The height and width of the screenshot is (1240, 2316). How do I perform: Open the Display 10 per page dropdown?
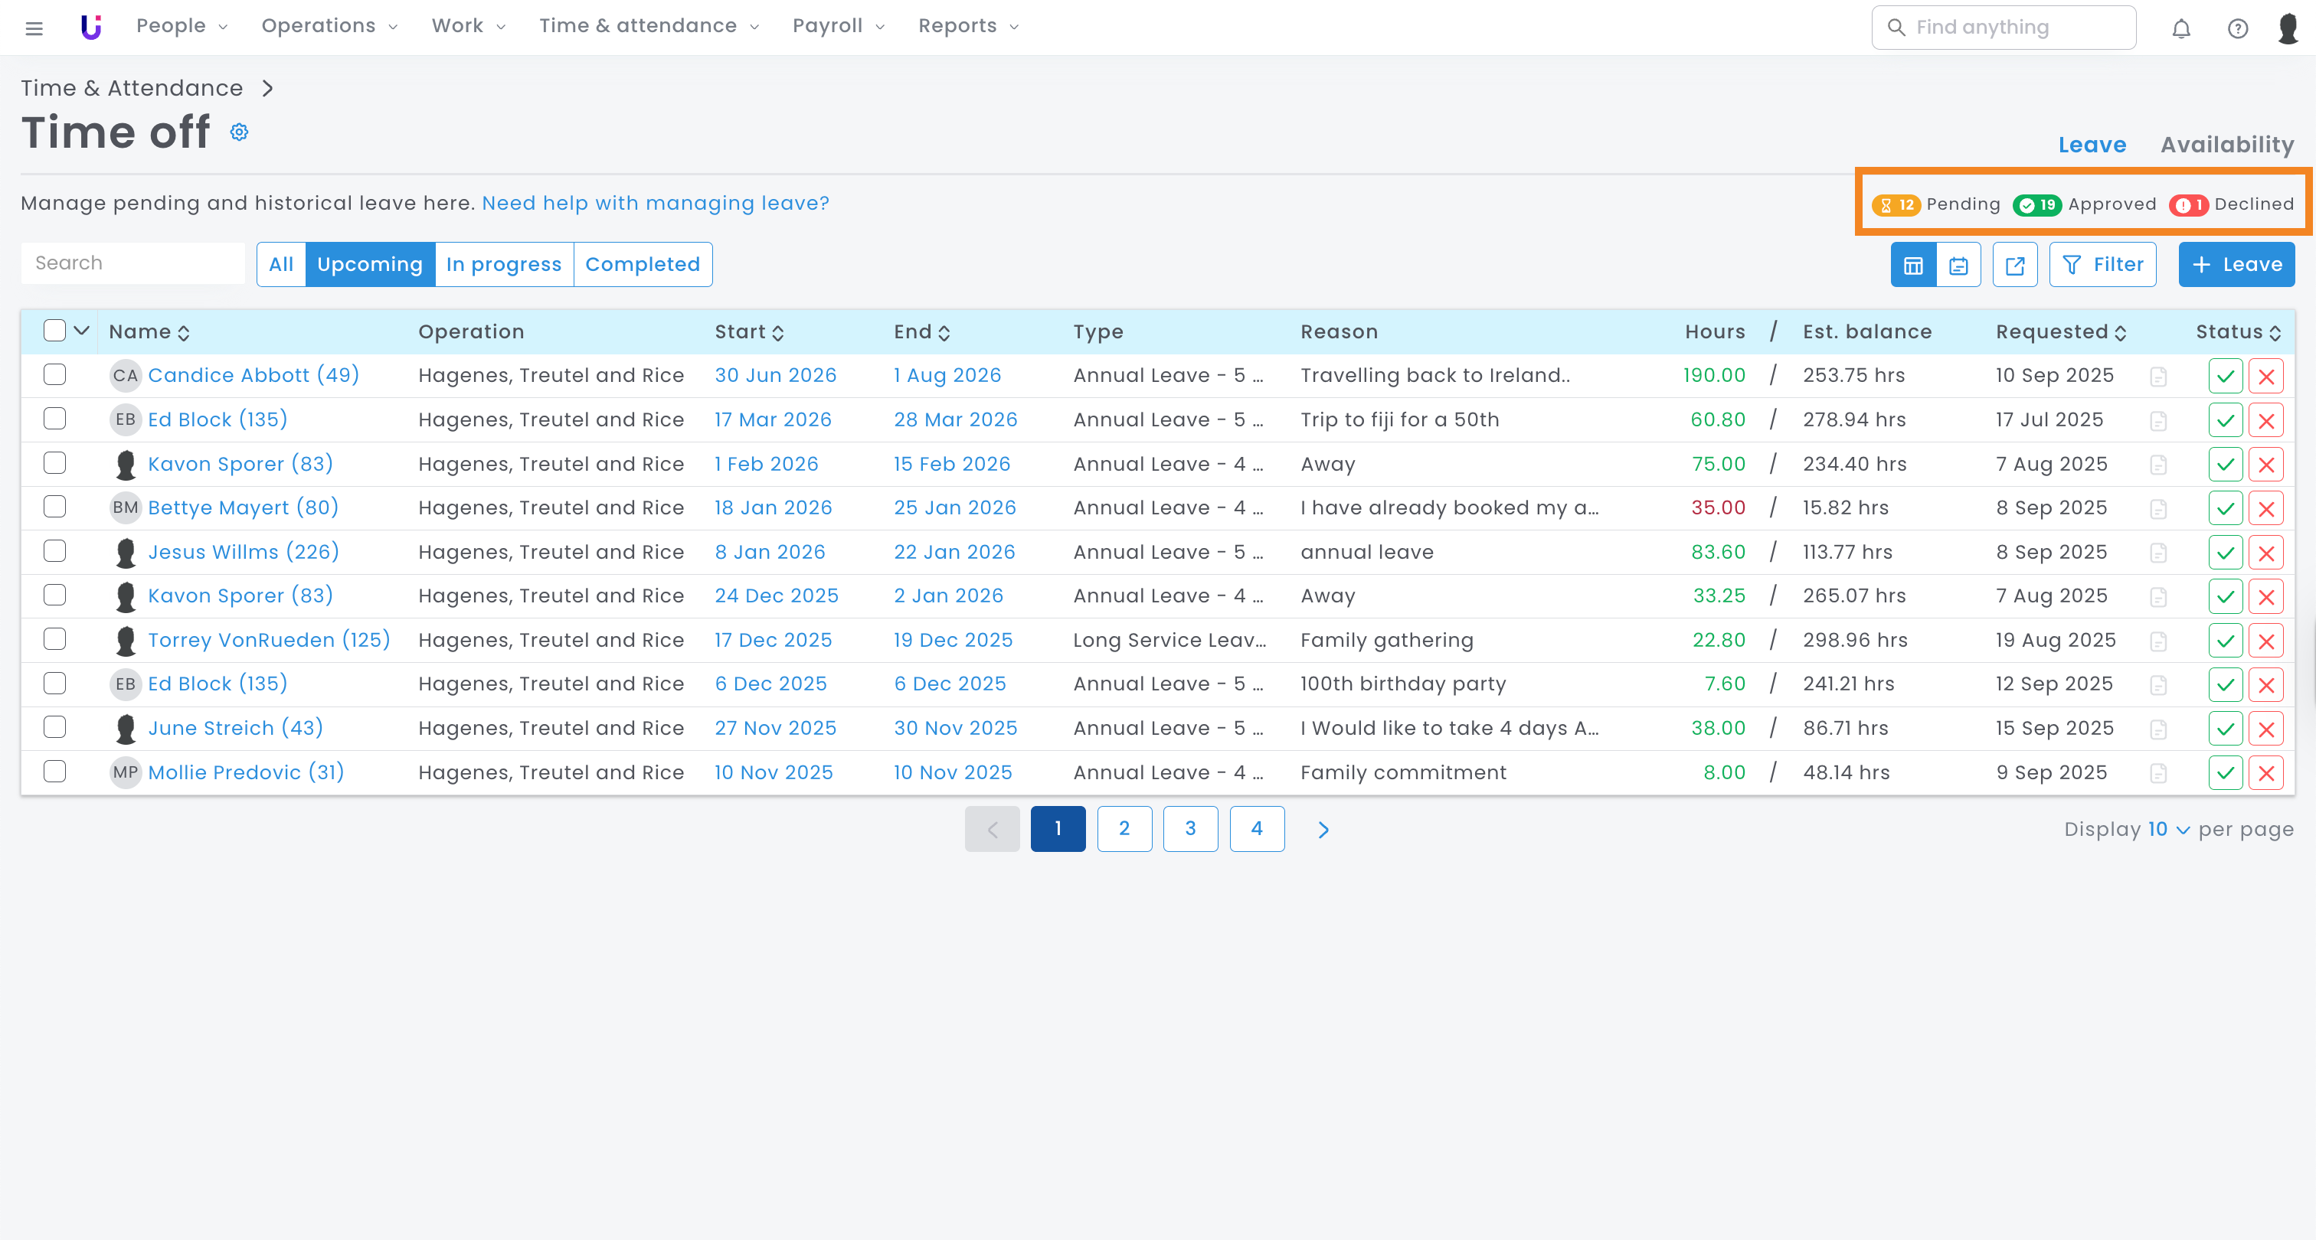pos(2167,830)
